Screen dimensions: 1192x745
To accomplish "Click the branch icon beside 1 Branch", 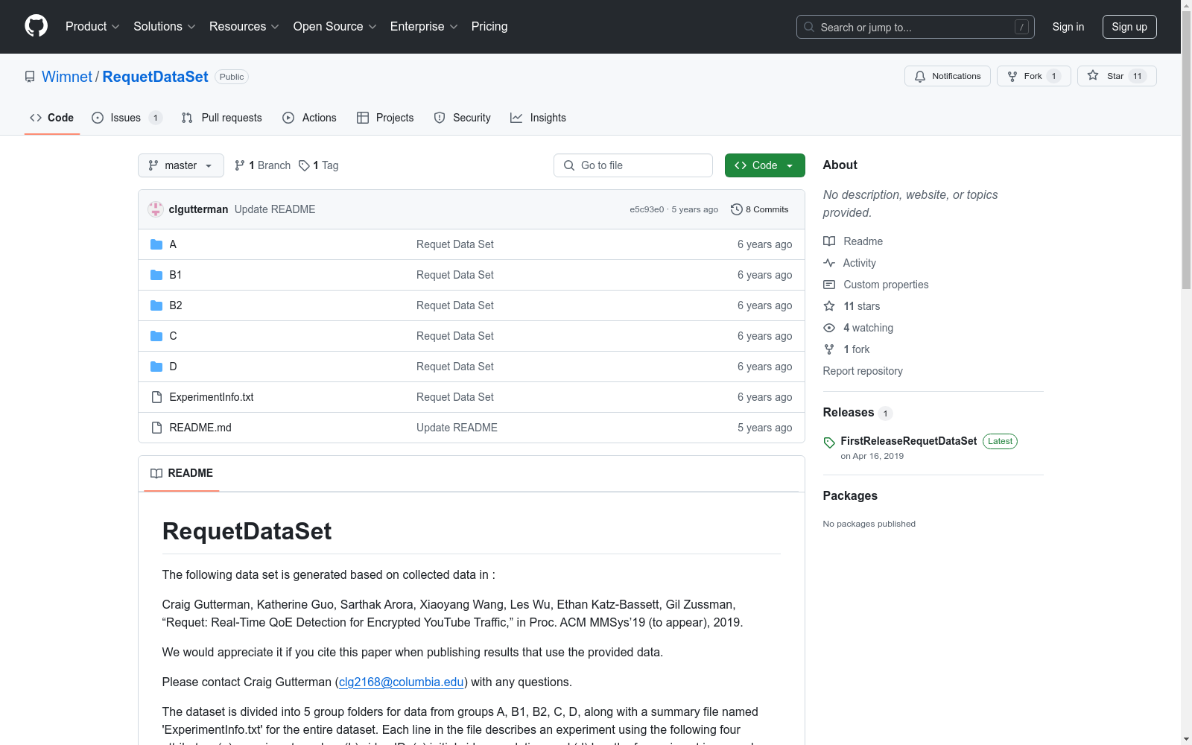I will [240, 165].
